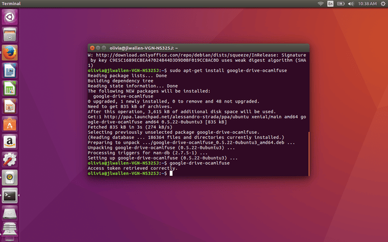Screen dimensions: 388x242
Task: Open the Files manager from launcher
Action: 9,35
